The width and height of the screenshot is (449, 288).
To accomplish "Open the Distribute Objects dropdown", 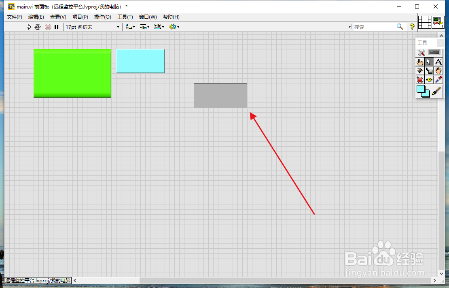I will tap(144, 27).
